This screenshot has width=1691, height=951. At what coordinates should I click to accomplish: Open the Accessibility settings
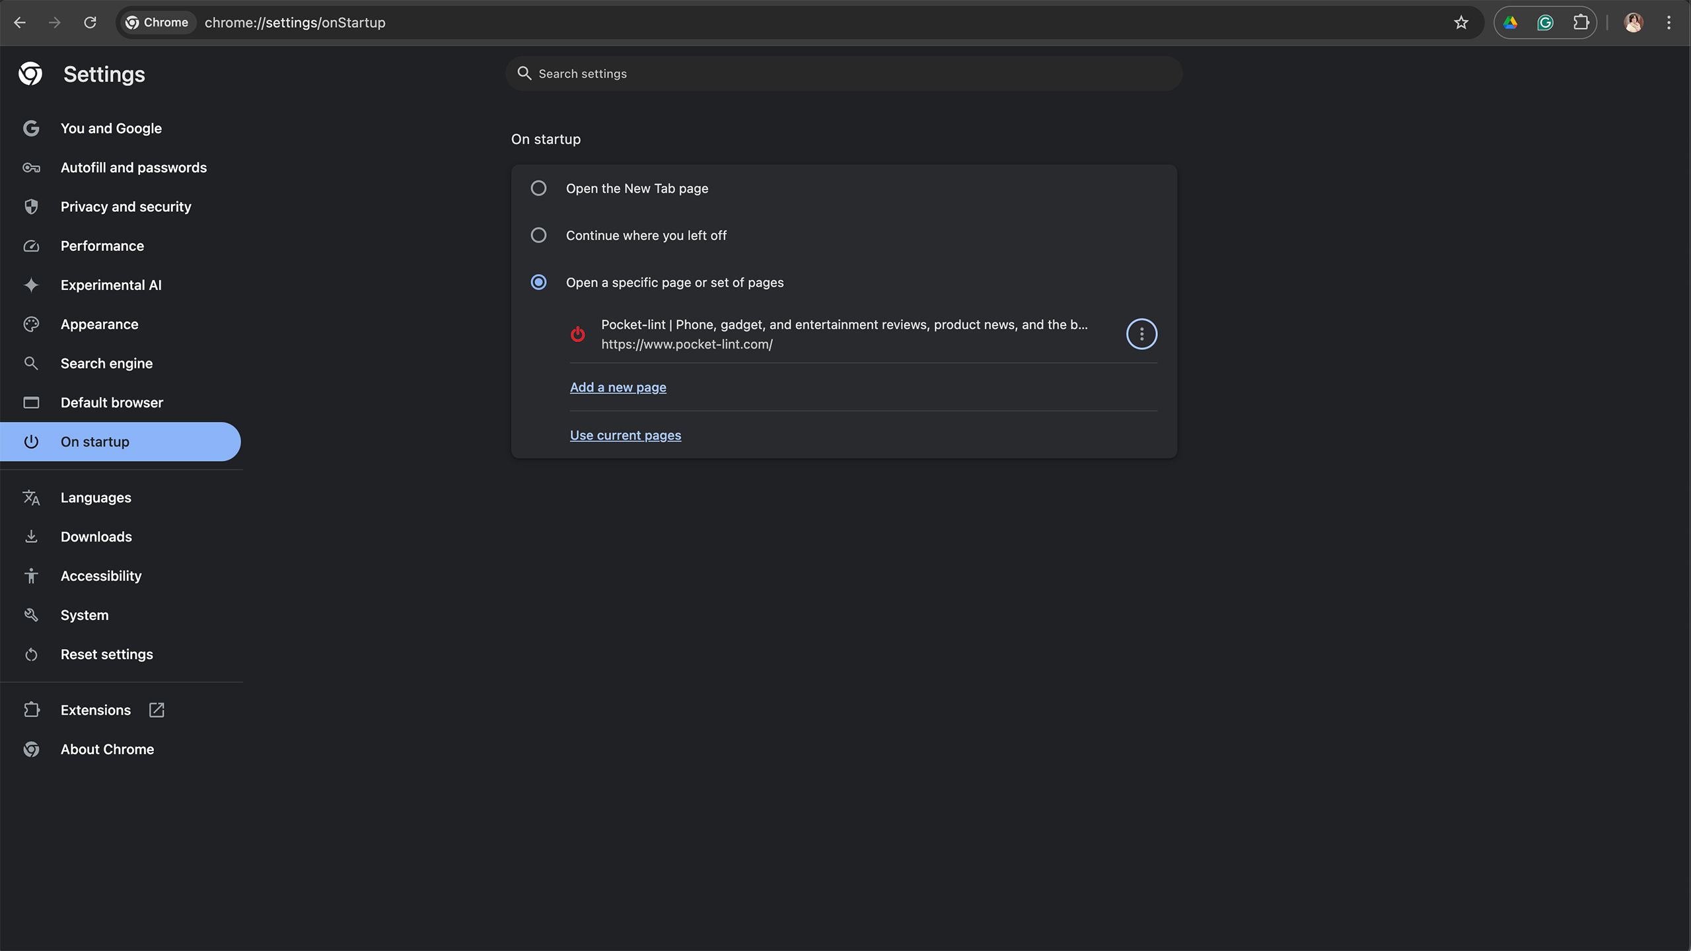pos(100,575)
